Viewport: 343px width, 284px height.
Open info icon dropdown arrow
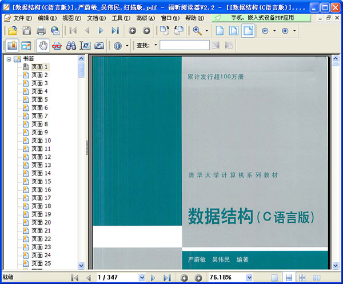(127, 46)
